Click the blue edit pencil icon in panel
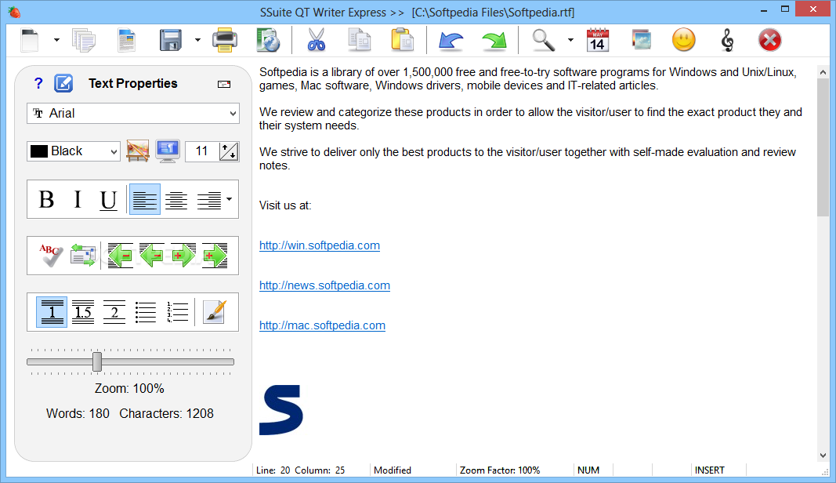Viewport: 836px width, 483px height. 63,83
